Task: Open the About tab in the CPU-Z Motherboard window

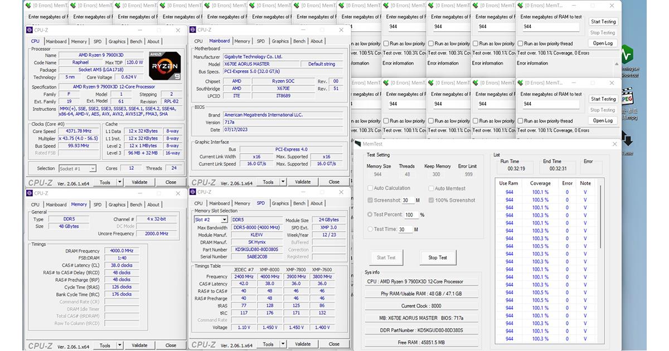Action: tap(317, 41)
